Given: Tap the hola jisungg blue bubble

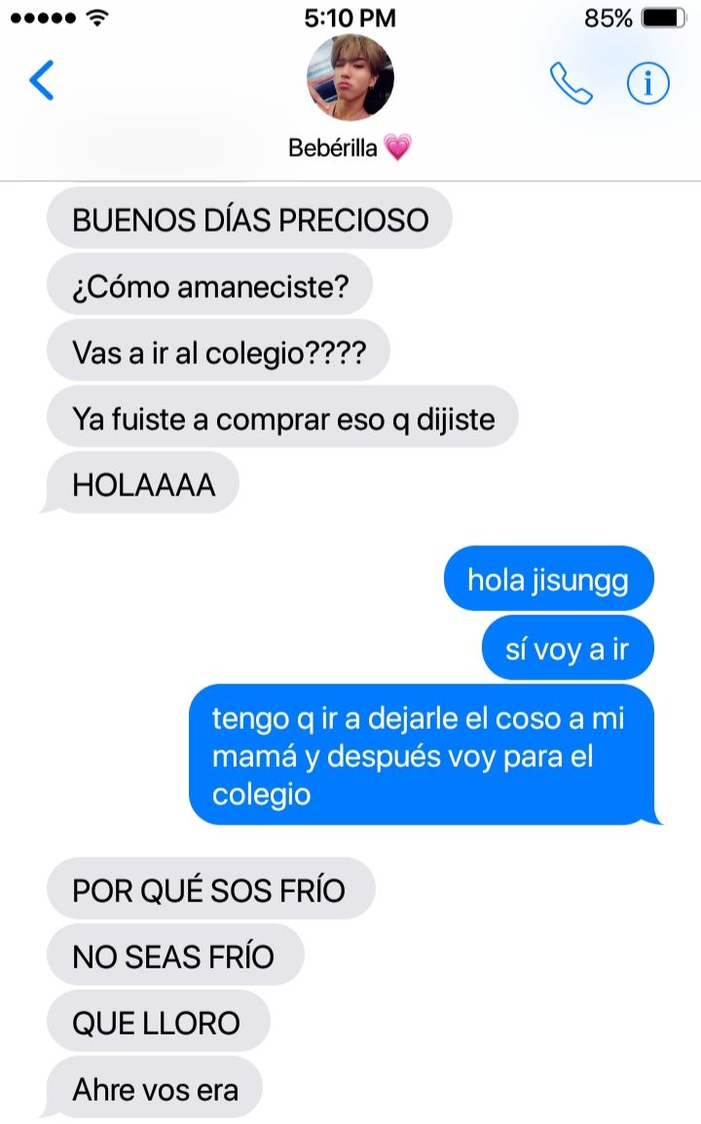Looking at the screenshot, I should coord(549,578).
